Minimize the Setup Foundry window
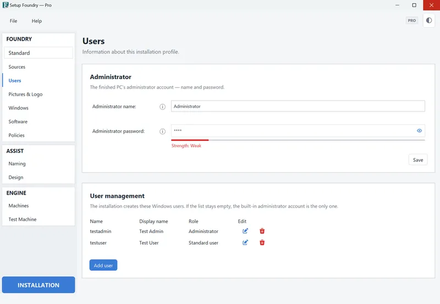 click(397, 5)
